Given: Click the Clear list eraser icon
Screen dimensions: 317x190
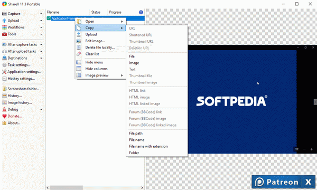Looking at the screenshot, I should (x=79, y=54).
